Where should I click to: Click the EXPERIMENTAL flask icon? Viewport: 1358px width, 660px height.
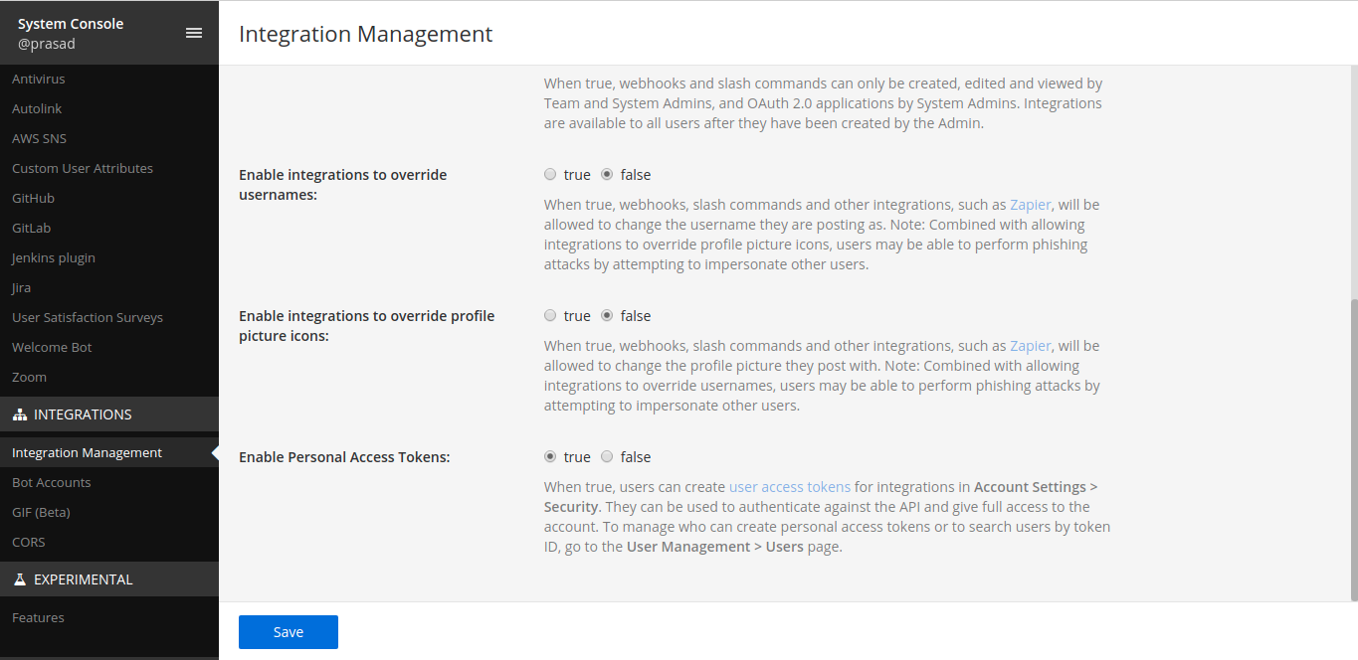(19, 578)
